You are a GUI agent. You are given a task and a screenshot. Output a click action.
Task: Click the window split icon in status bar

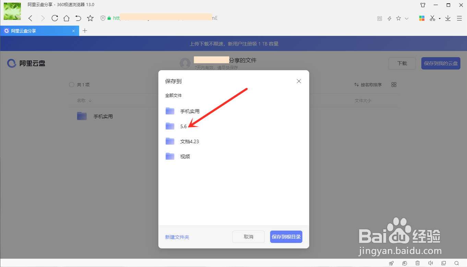[444, 263]
